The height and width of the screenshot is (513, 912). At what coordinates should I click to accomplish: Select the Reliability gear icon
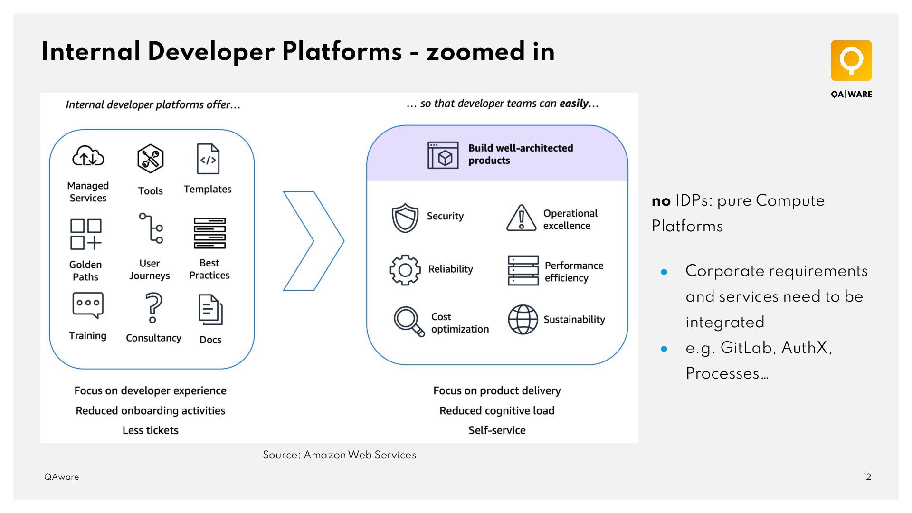pyautogui.click(x=405, y=270)
